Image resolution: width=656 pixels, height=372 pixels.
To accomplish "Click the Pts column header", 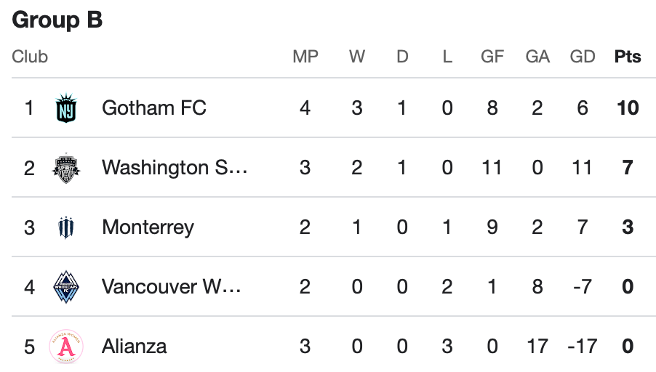I will point(628,57).
